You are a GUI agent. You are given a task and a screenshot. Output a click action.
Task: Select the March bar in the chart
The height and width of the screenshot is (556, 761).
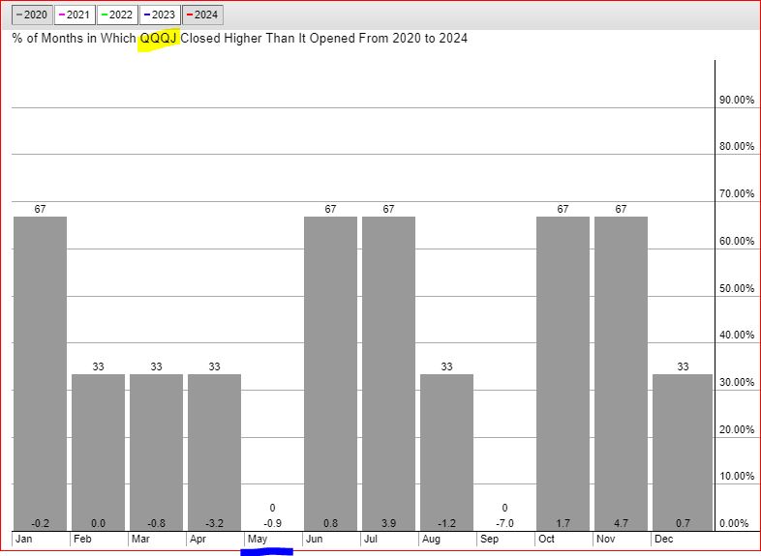click(x=156, y=453)
